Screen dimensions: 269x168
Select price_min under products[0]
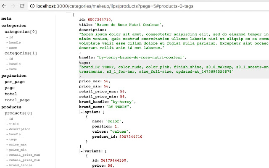coord(18,150)
